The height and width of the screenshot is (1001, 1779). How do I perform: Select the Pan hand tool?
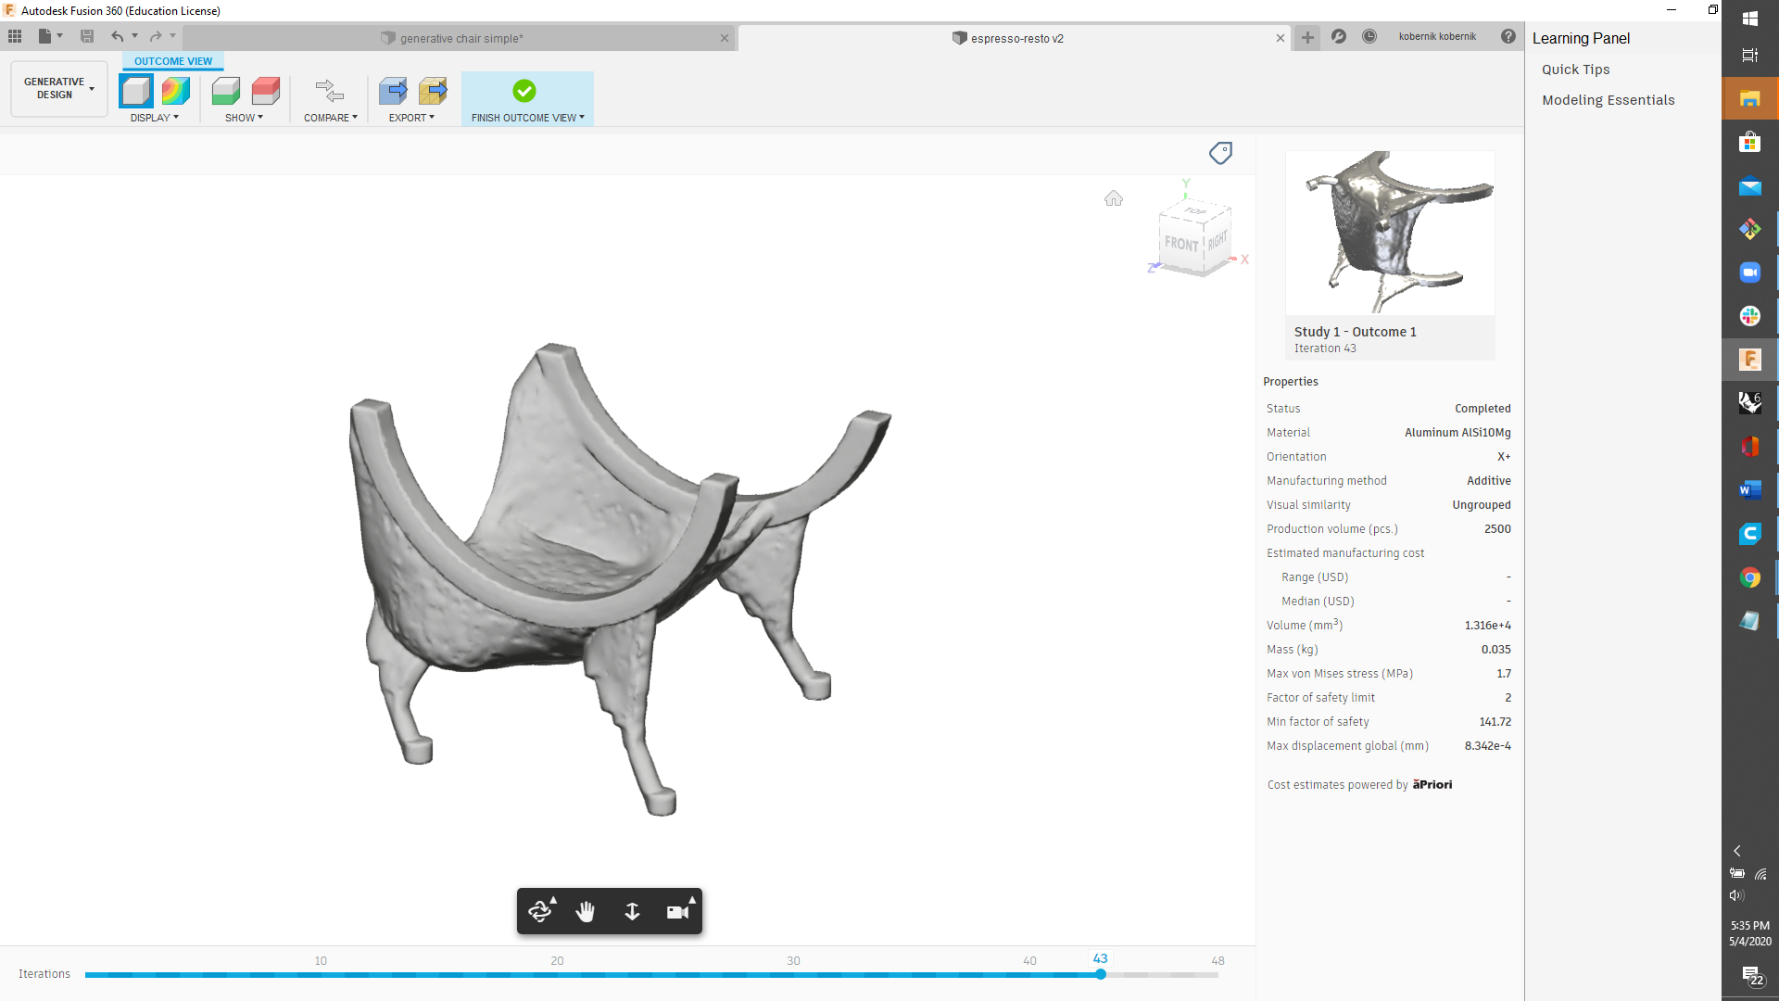click(x=586, y=911)
